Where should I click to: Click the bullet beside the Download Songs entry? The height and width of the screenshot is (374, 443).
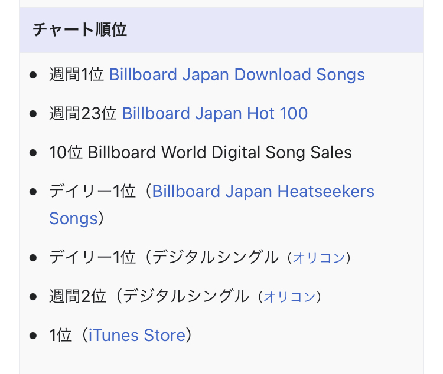point(33,75)
